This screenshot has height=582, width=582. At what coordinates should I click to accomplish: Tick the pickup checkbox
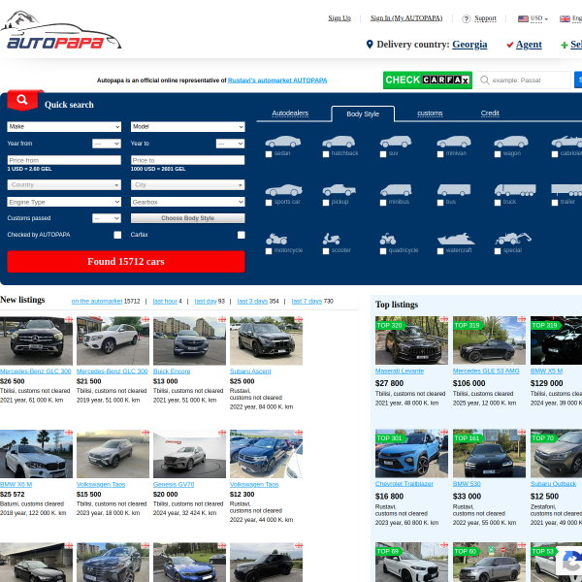(326, 203)
